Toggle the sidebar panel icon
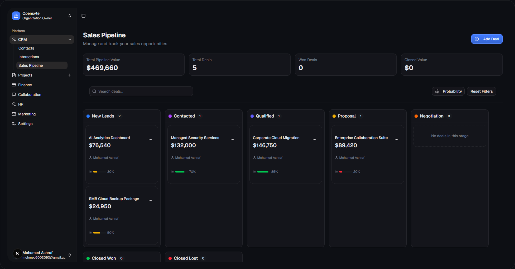 click(84, 16)
